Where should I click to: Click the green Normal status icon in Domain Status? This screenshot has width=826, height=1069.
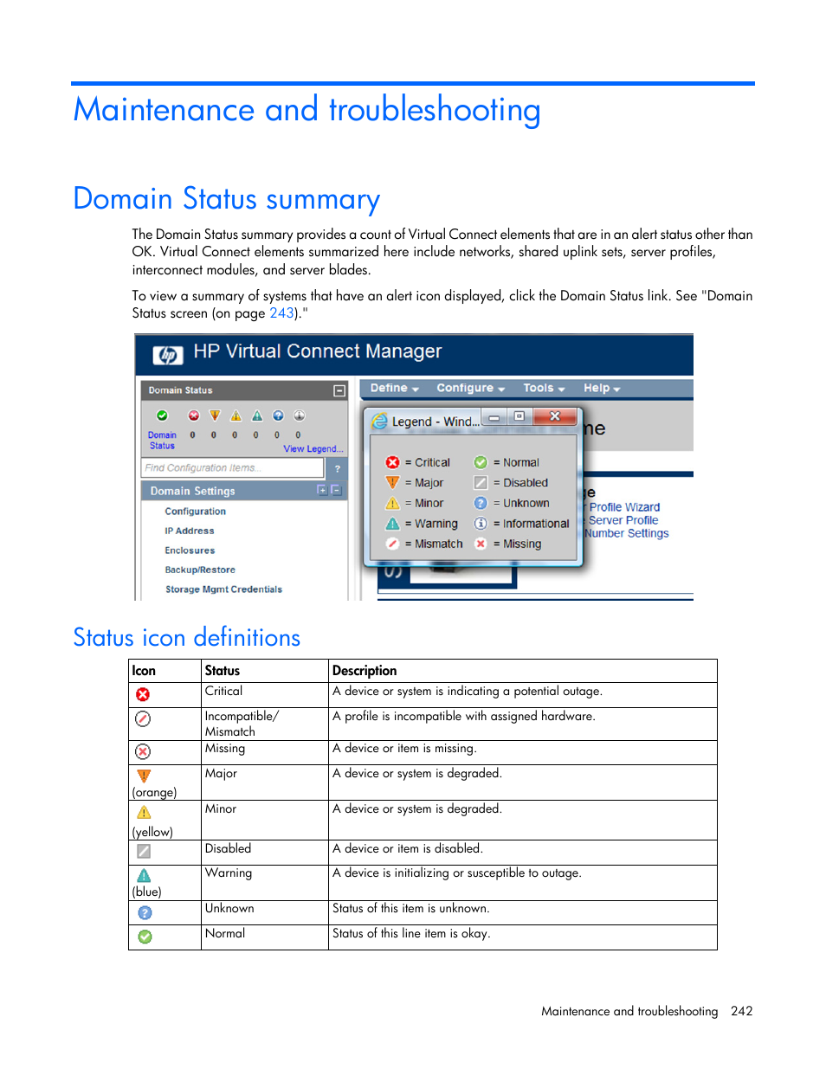[x=162, y=415]
